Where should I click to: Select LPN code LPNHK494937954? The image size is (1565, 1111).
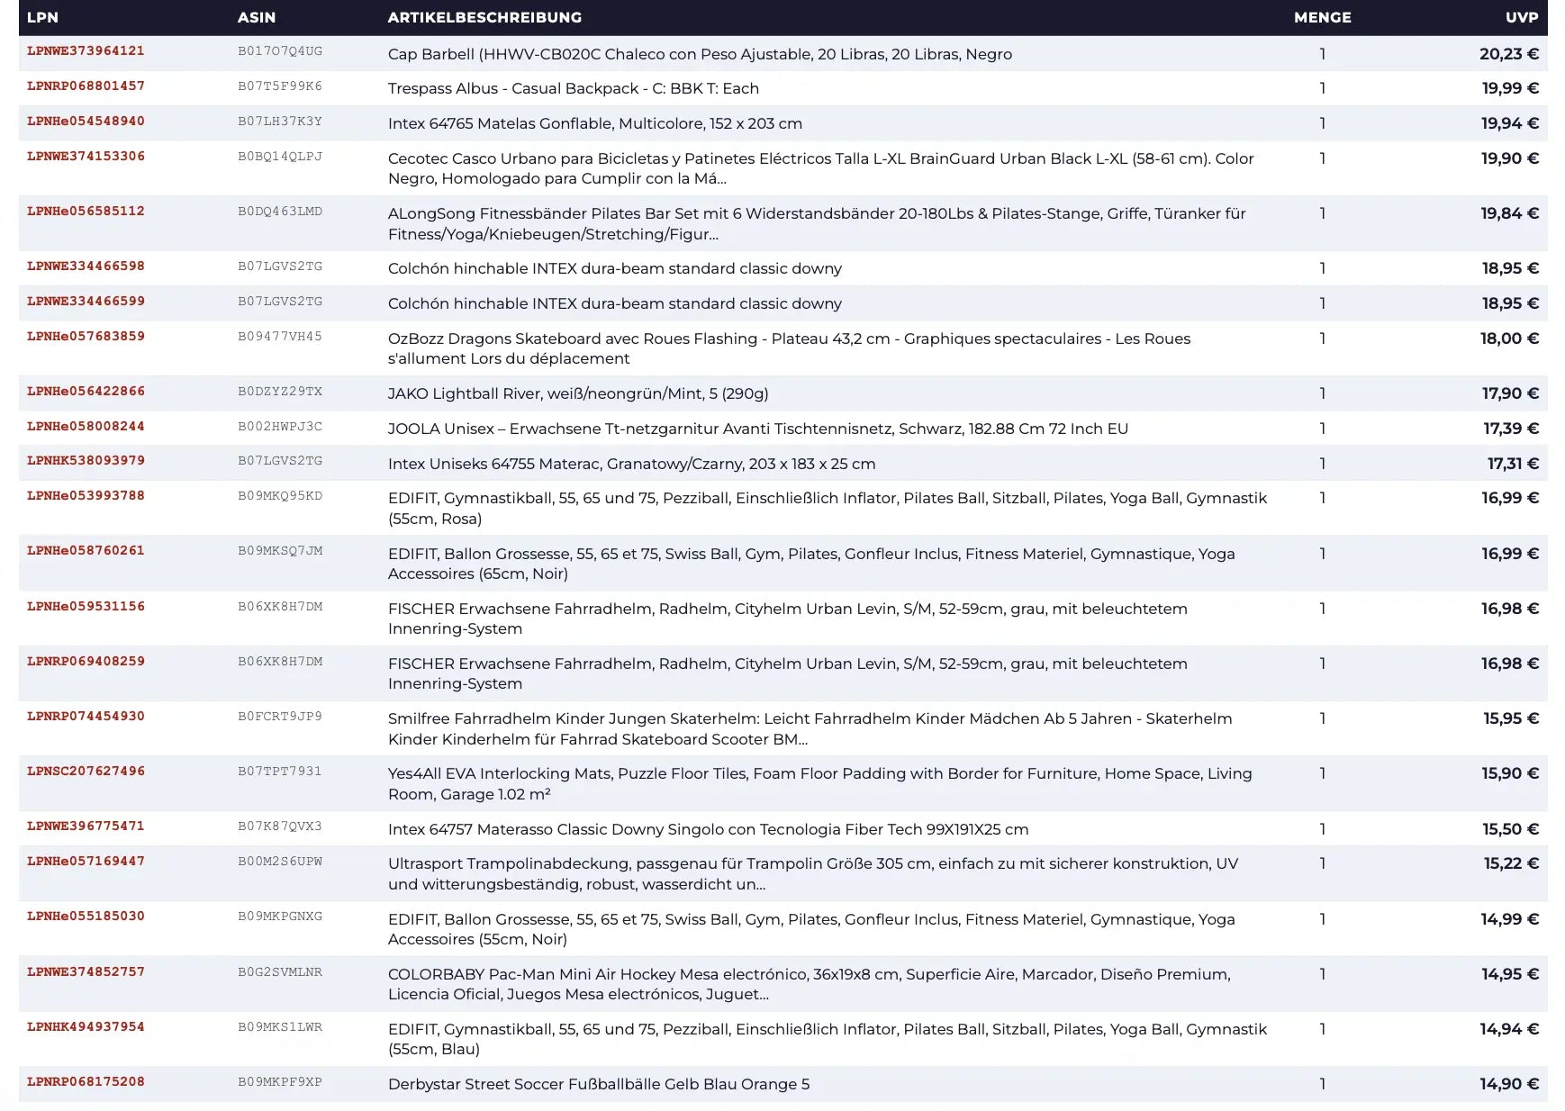pos(86,1027)
